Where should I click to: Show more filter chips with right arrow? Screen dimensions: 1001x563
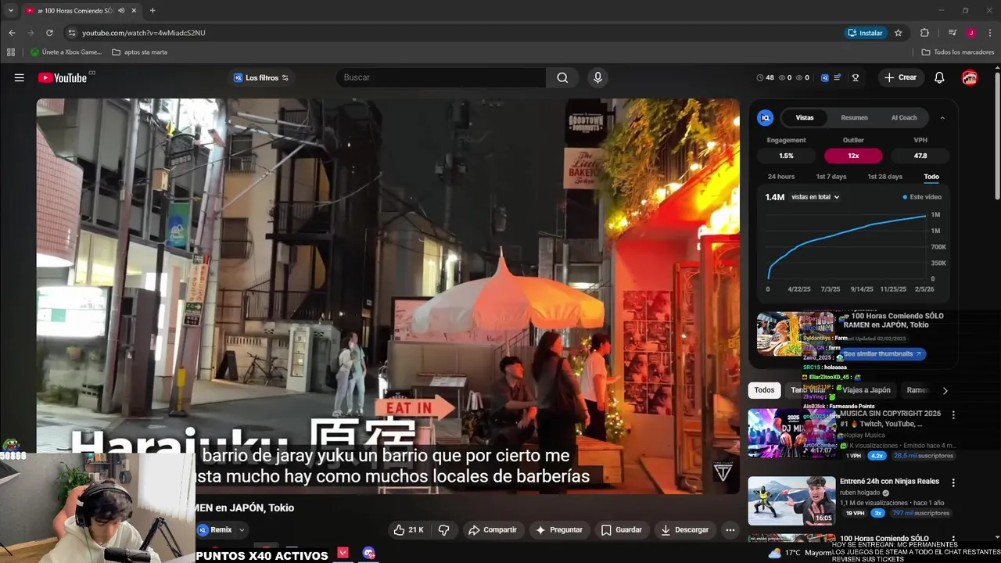(x=945, y=390)
